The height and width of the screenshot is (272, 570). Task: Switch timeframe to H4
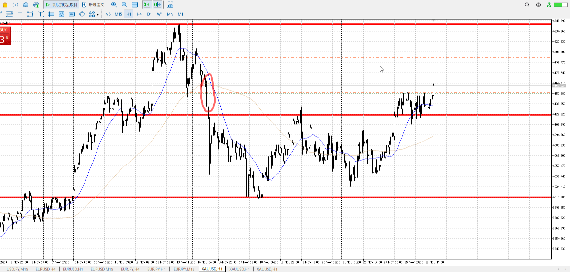(x=139, y=14)
